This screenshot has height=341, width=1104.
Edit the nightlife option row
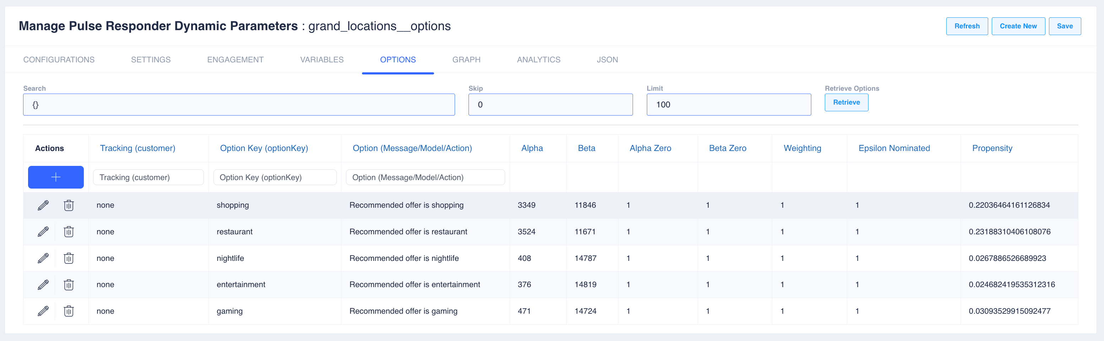(x=43, y=258)
